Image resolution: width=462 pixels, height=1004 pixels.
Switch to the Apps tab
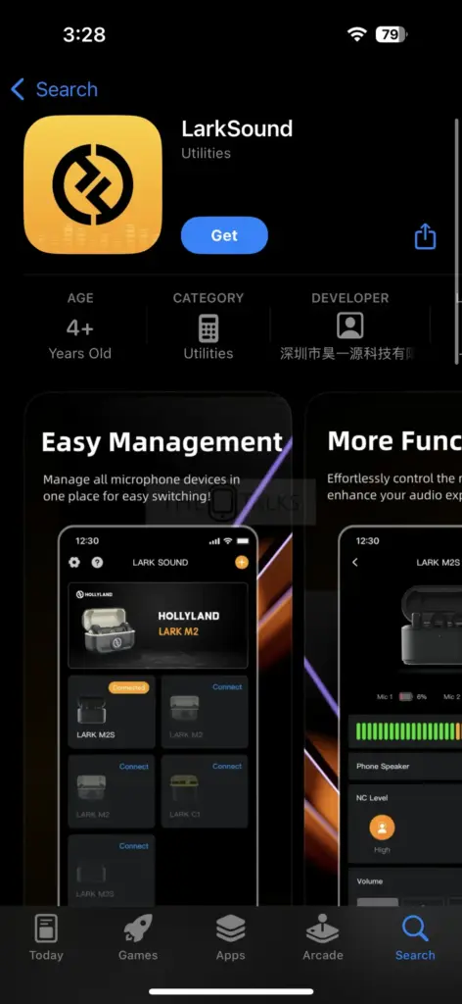[230, 929]
